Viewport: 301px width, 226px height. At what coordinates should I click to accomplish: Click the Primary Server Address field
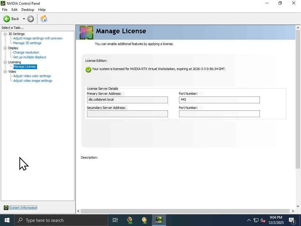pos(127,100)
